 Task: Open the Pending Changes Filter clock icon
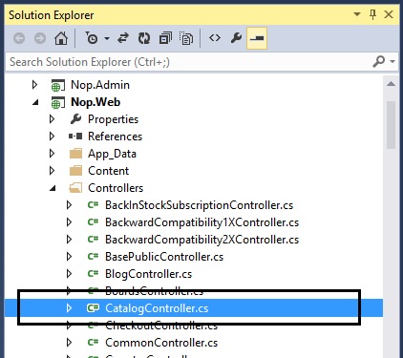pyautogui.click(x=92, y=38)
